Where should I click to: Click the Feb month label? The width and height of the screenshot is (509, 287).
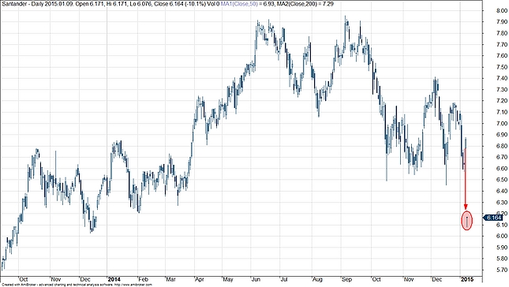pos(143,279)
